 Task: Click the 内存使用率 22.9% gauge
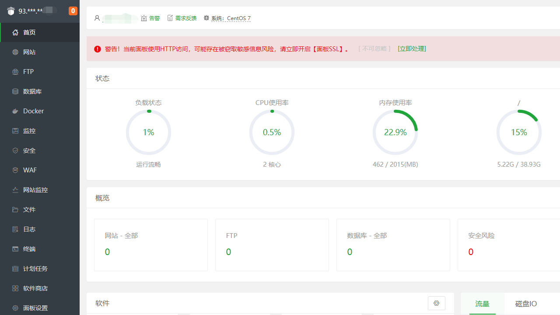tap(395, 132)
